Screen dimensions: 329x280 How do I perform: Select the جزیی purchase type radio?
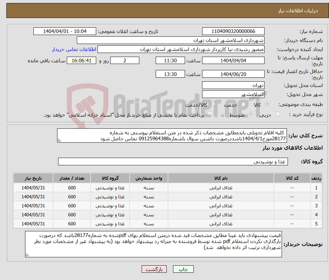pos(278,114)
